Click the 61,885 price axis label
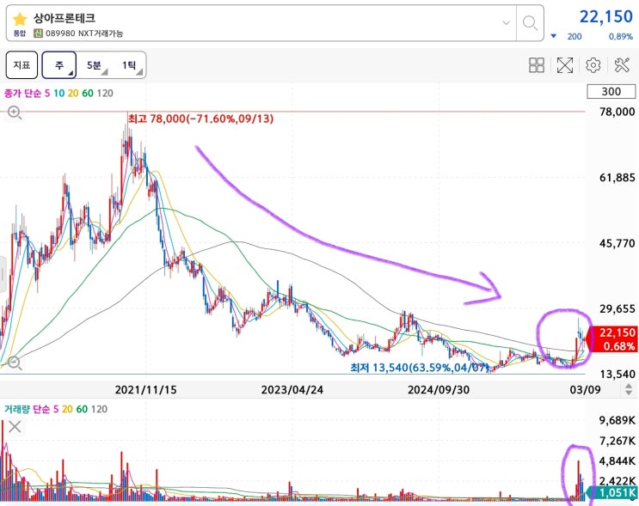 (x=617, y=178)
